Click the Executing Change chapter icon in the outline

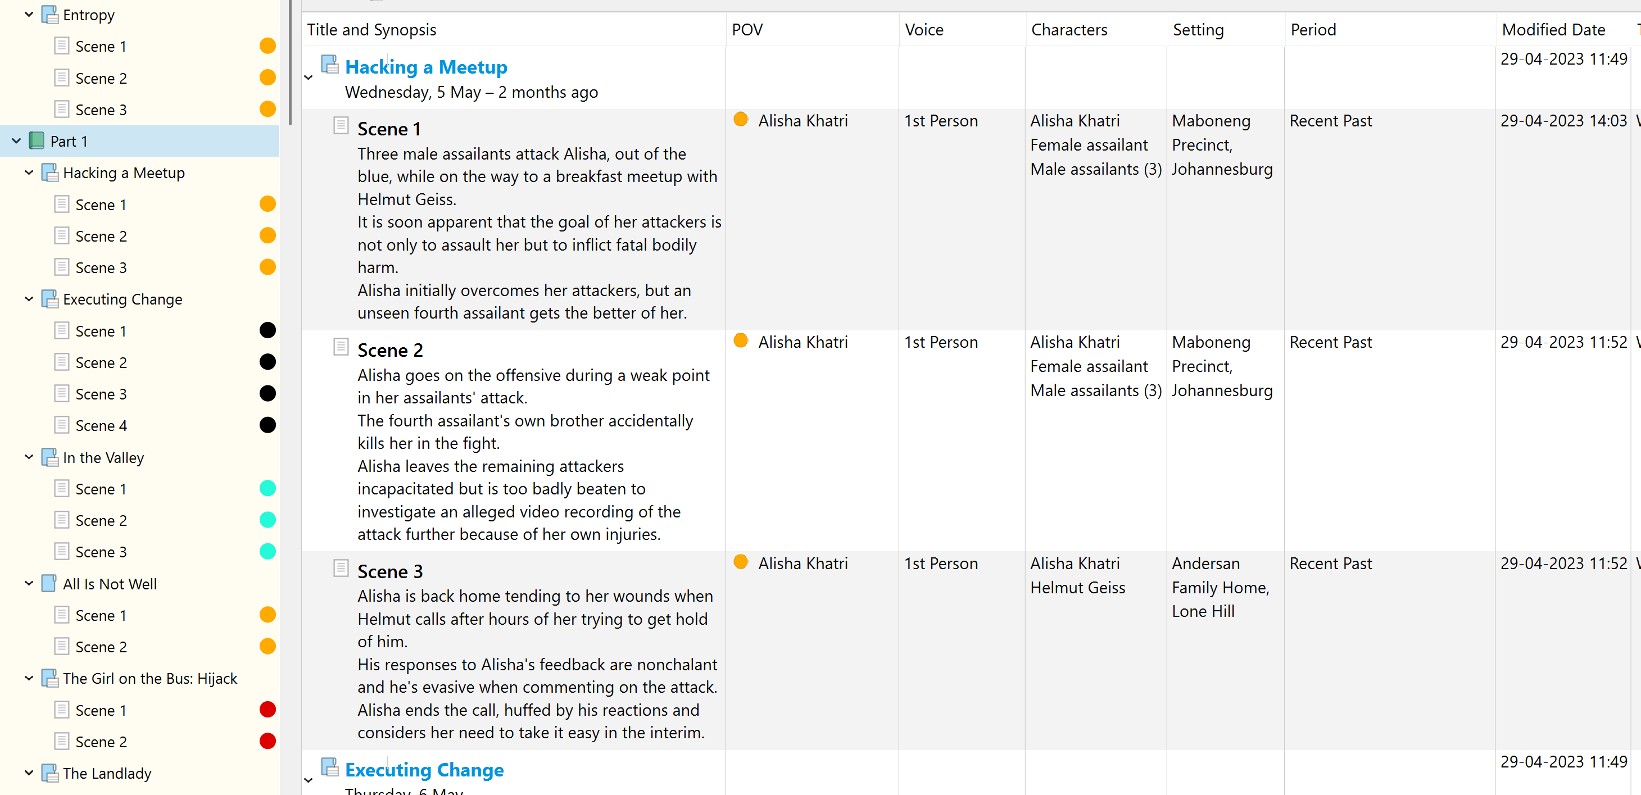(329, 766)
